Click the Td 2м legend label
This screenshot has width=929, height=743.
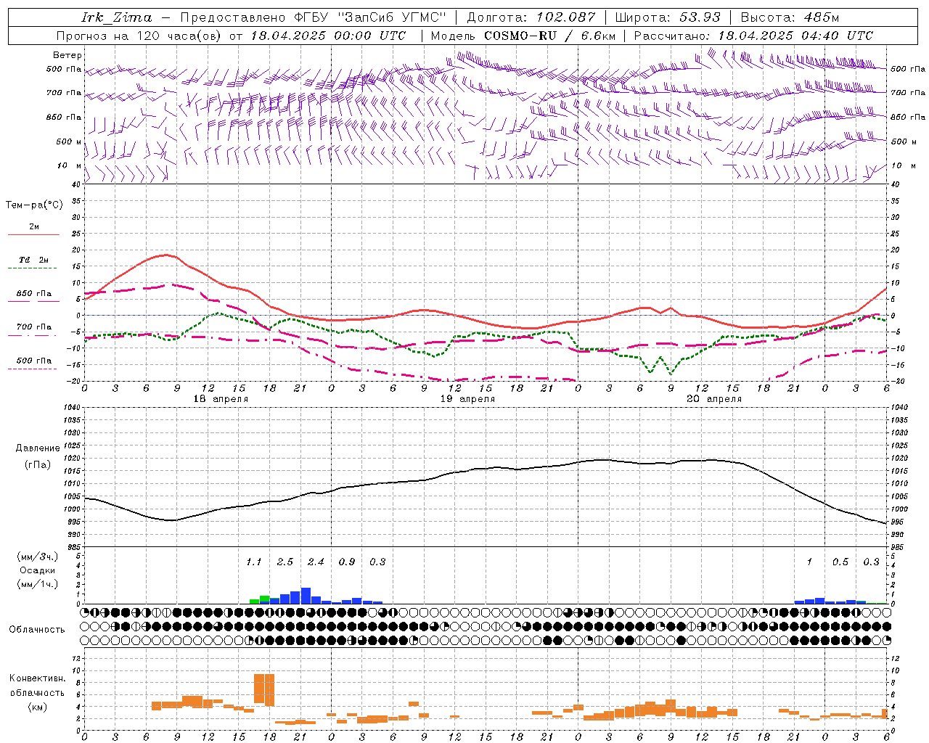(34, 260)
